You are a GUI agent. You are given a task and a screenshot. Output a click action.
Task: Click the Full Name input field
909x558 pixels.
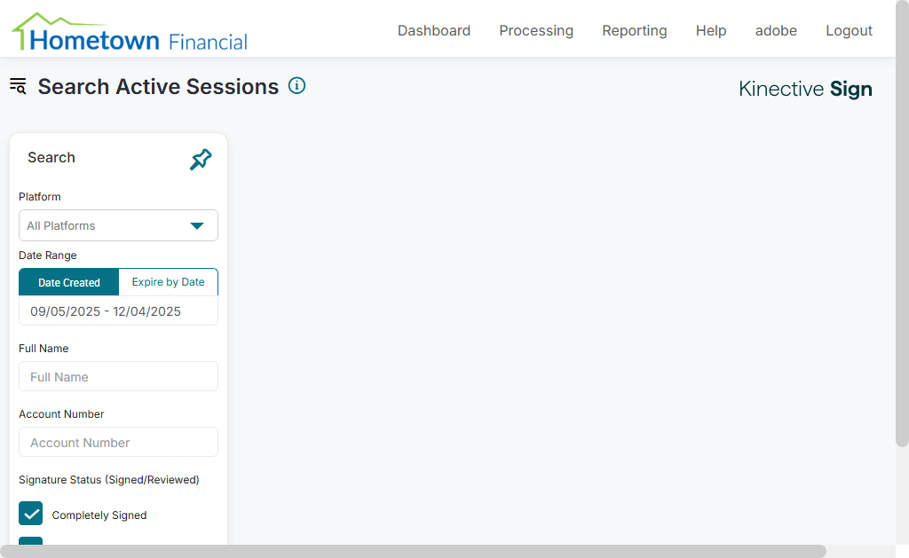point(118,377)
